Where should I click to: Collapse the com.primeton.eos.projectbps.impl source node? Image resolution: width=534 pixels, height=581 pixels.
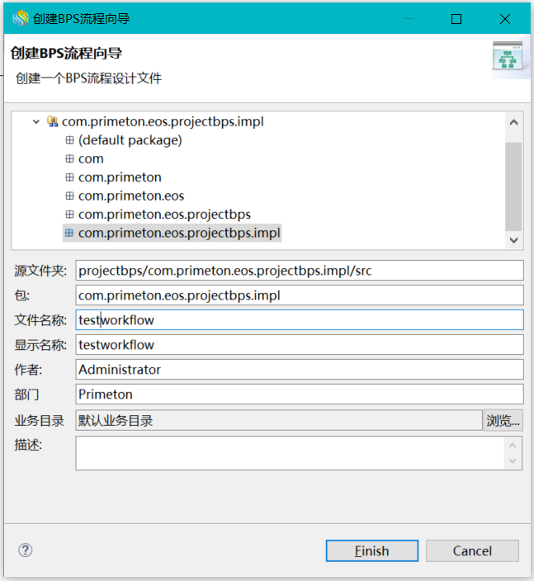pyautogui.click(x=36, y=121)
